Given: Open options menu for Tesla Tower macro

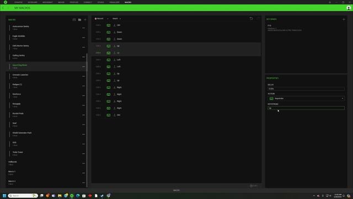Looking at the screenshot, I should pos(83,154).
